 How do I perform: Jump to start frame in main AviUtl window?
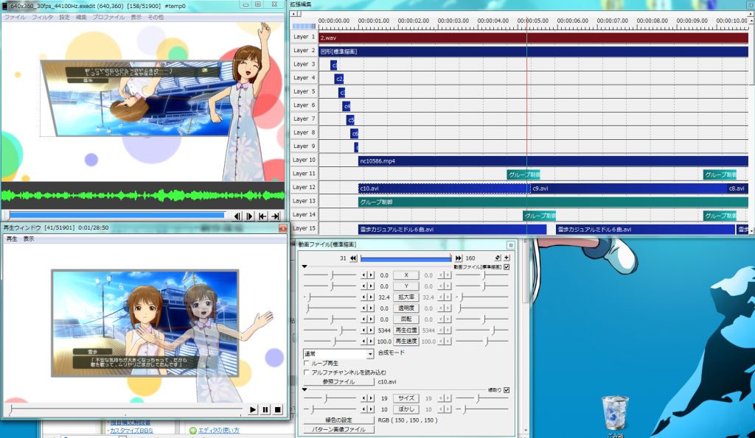click(x=262, y=216)
